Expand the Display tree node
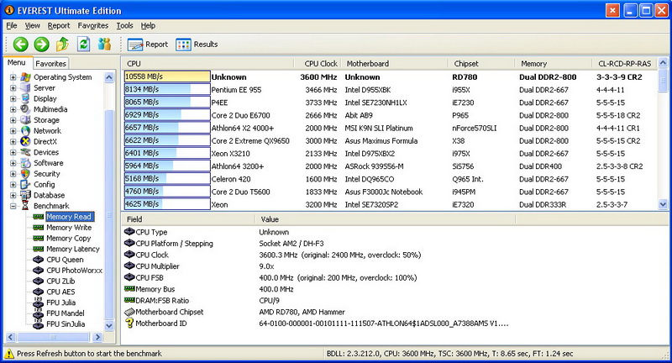The width and height of the screenshot is (672, 363). (x=13, y=98)
